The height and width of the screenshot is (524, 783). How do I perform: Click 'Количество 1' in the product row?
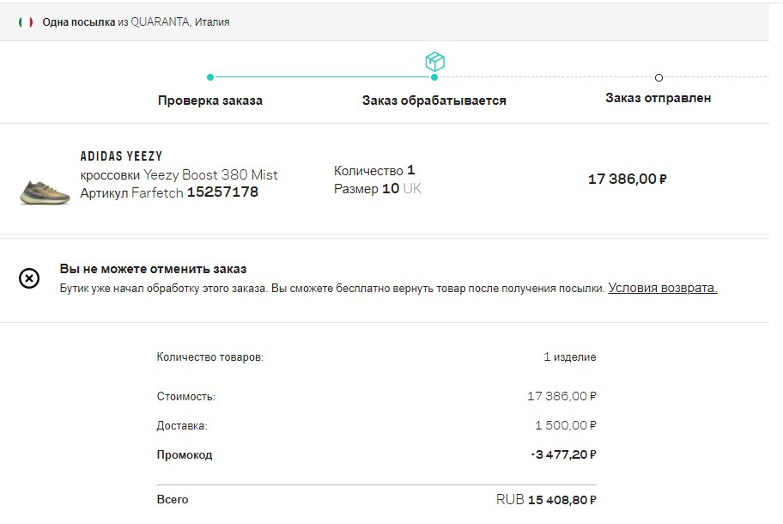[x=374, y=170]
